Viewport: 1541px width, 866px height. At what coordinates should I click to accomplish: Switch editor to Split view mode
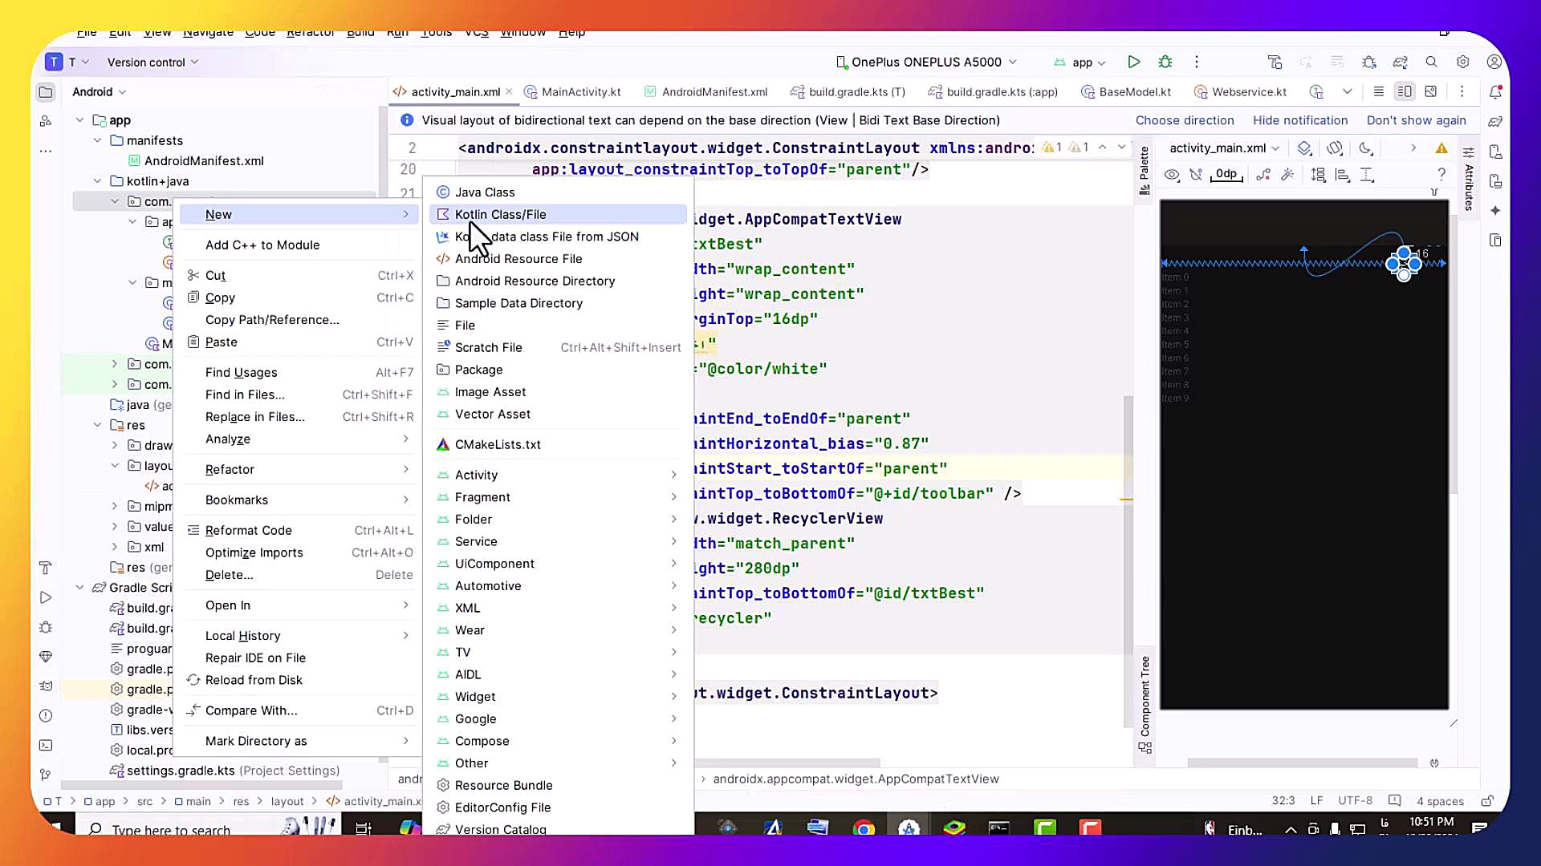[1405, 92]
